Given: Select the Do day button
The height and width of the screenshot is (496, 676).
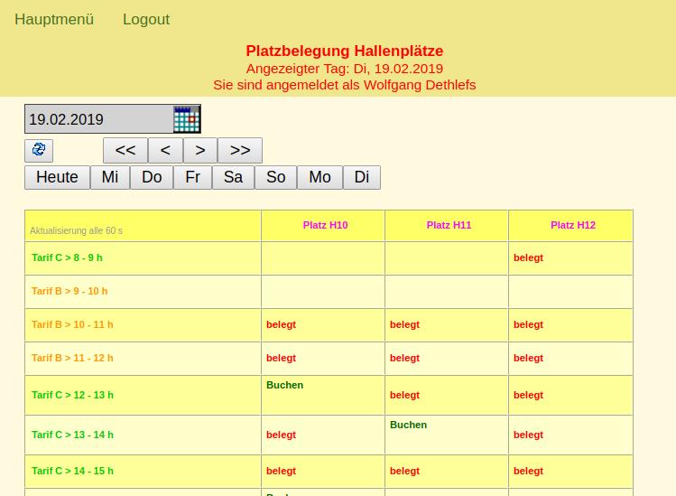Looking at the screenshot, I should [x=152, y=177].
